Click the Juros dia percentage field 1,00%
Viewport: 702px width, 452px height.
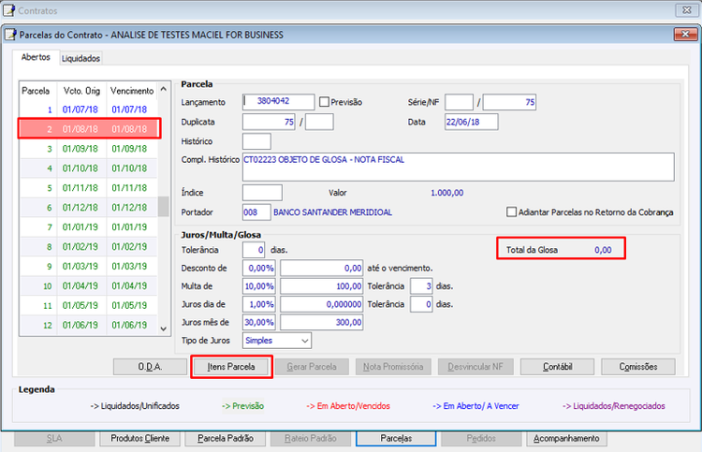[259, 304]
